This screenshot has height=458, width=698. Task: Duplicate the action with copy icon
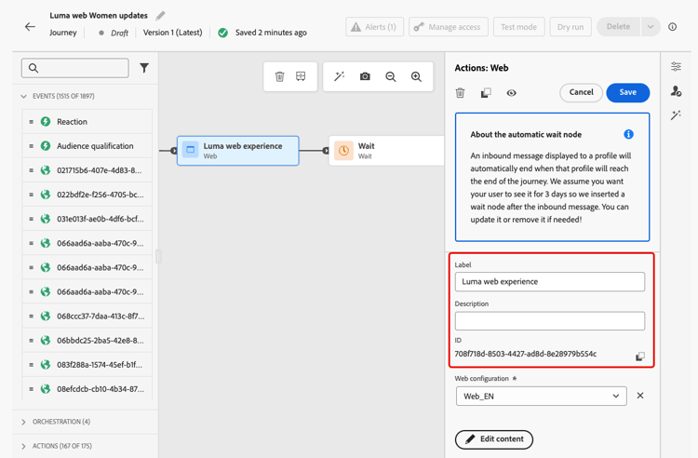tap(486, 92)
